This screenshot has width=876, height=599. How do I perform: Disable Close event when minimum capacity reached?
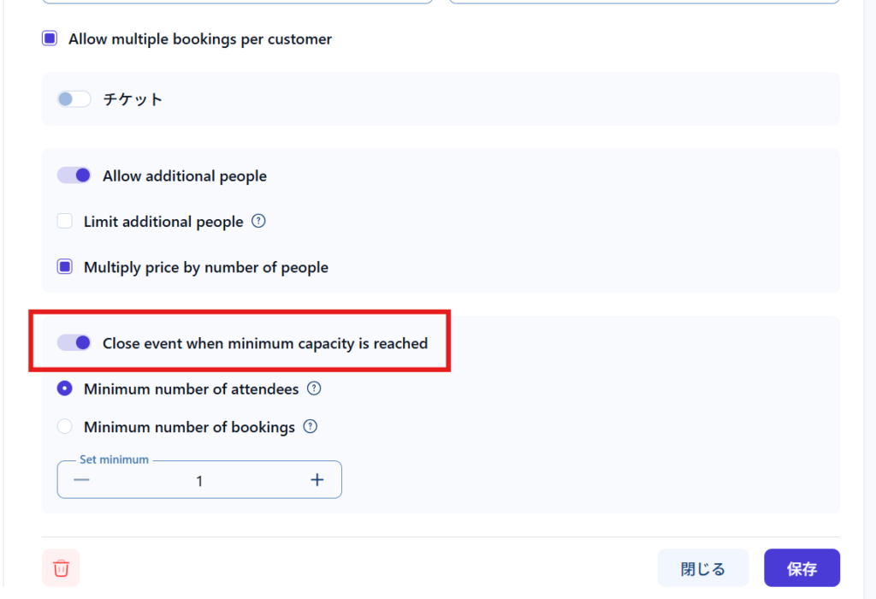coord(74,343)
